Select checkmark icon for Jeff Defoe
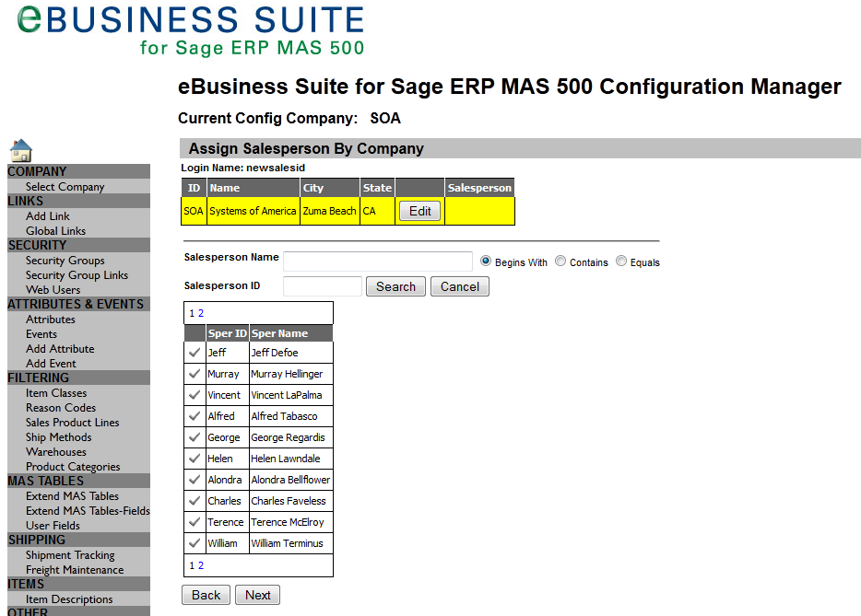The image size is (861, 616). [x=194, y=353]
